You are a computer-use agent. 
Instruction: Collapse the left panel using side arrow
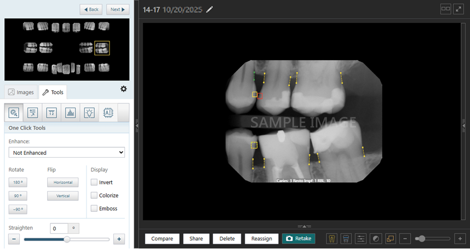pos(137,125)
